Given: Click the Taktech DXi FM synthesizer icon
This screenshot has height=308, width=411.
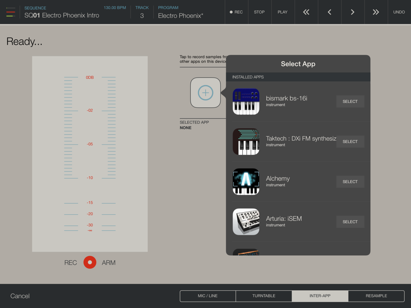Looking at the screenshot, I should coord(246,142).
